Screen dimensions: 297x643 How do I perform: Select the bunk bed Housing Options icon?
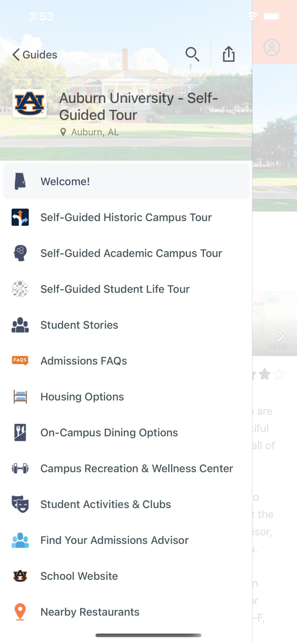pyautogui.click(x=19, y=397)
